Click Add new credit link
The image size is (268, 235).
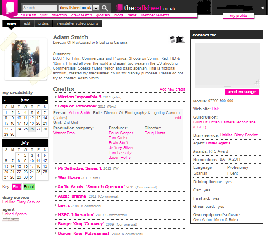172,89
